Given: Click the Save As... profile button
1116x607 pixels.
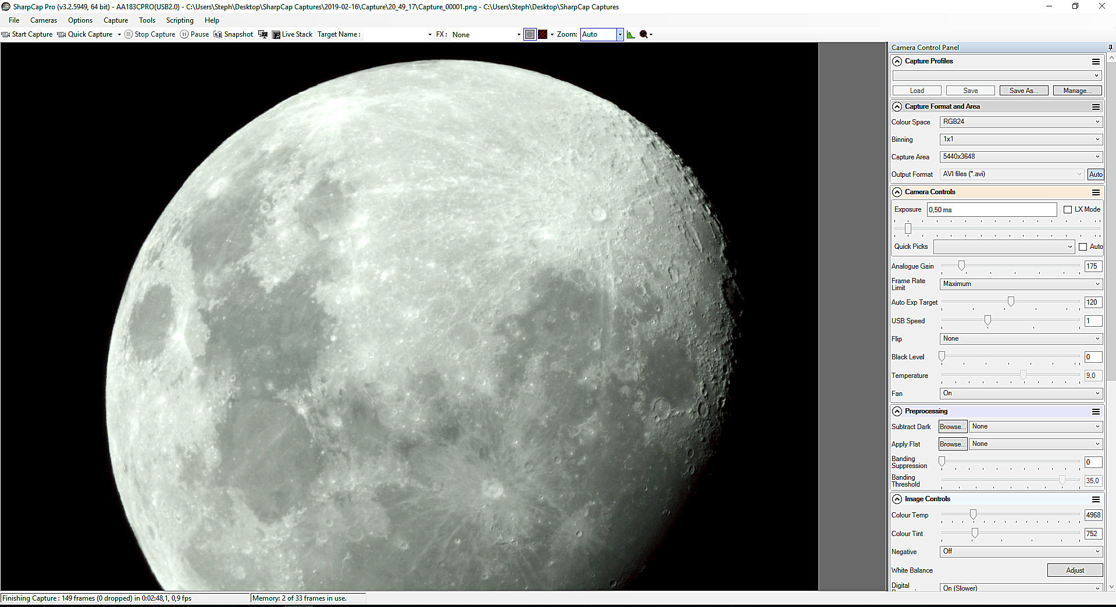Looking at the screenshot, I should pyautogui.click(x=1024, y=91).
